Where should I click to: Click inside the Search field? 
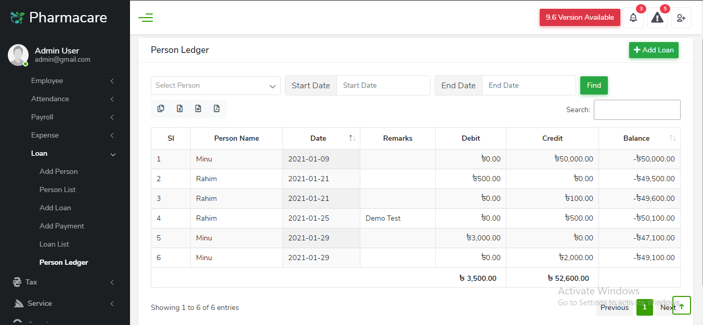[637, 110]
